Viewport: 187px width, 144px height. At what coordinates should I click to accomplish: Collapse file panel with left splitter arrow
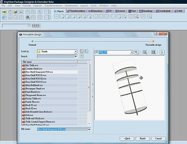coord(93,84)
